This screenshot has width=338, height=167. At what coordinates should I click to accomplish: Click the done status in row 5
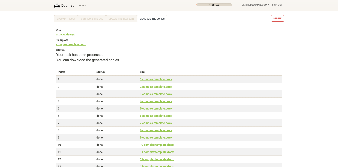(x=100, y=109)
